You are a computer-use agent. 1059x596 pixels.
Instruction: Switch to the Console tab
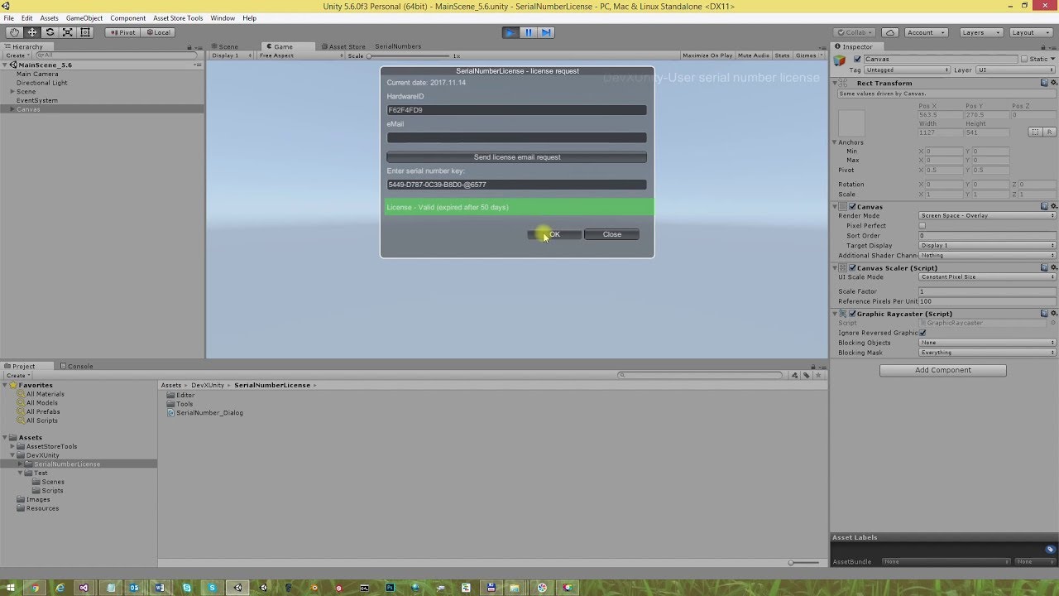click(x=76, y=366)
